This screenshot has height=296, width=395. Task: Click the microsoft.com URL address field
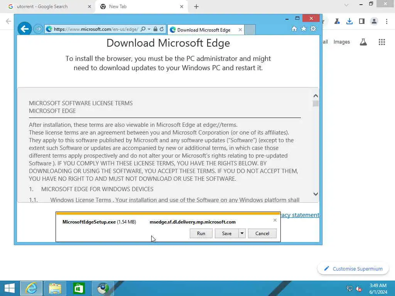coord(96,29)
